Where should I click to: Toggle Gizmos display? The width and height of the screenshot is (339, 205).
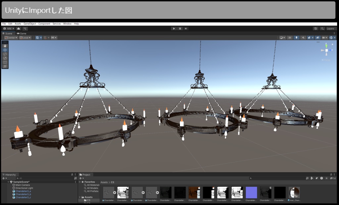point(331,38)
